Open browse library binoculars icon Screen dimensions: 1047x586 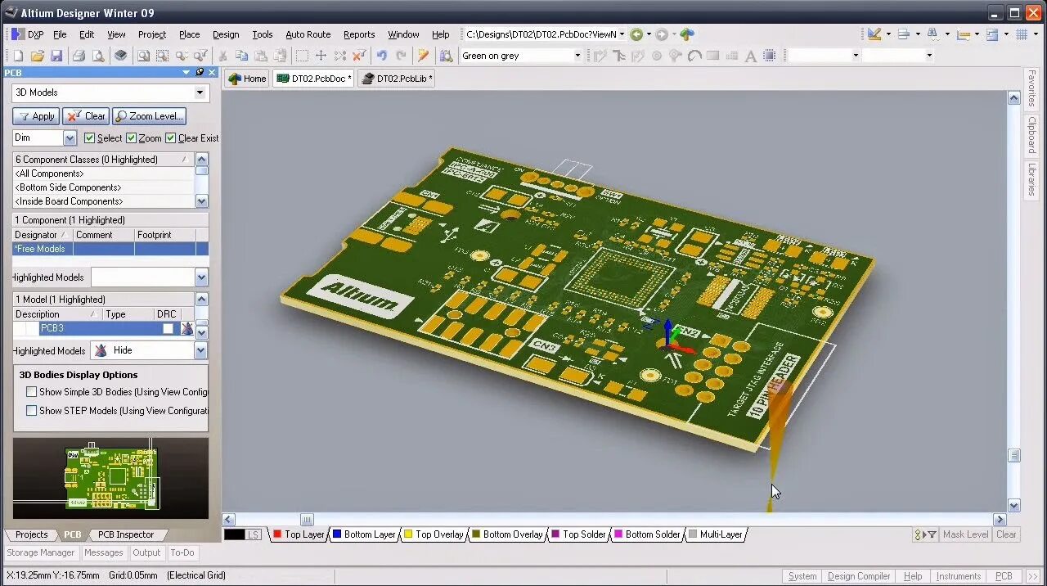pos(446,56)
